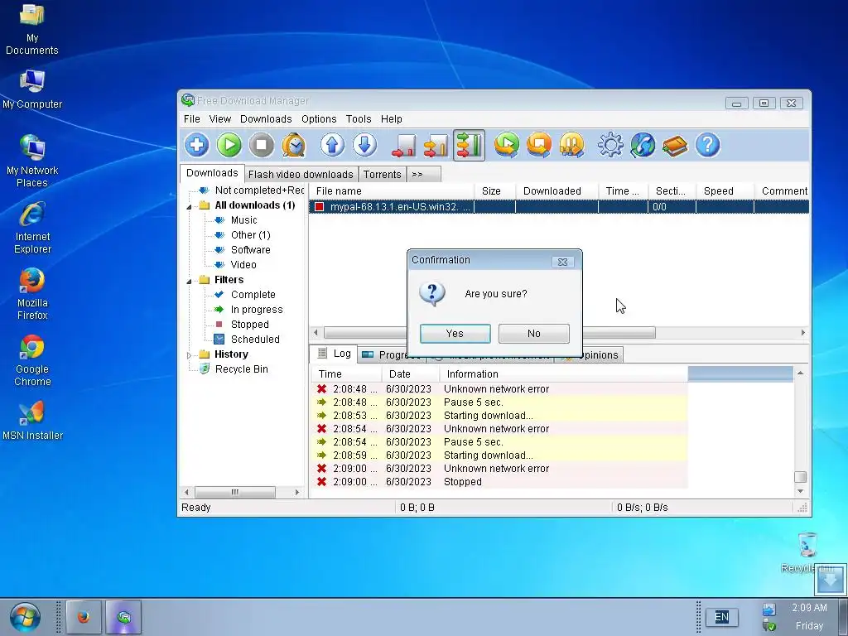
Task: Open My Computer desktop icon
Action: tap(32, 89)
